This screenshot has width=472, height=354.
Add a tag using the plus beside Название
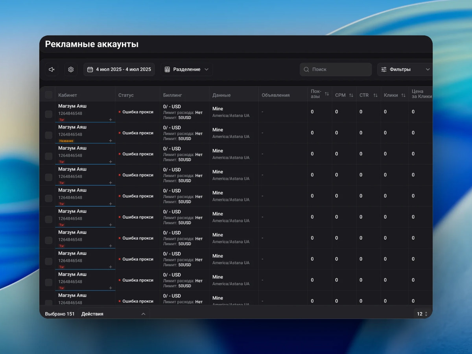[111, 141]
